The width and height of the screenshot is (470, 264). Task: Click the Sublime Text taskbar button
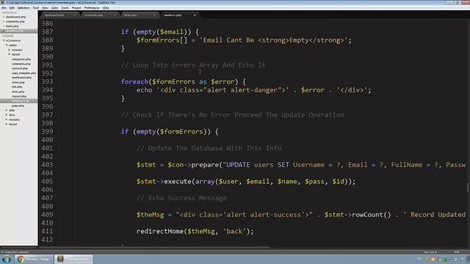73,259
